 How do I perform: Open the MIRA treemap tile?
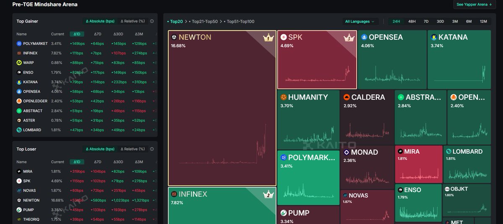419,164
